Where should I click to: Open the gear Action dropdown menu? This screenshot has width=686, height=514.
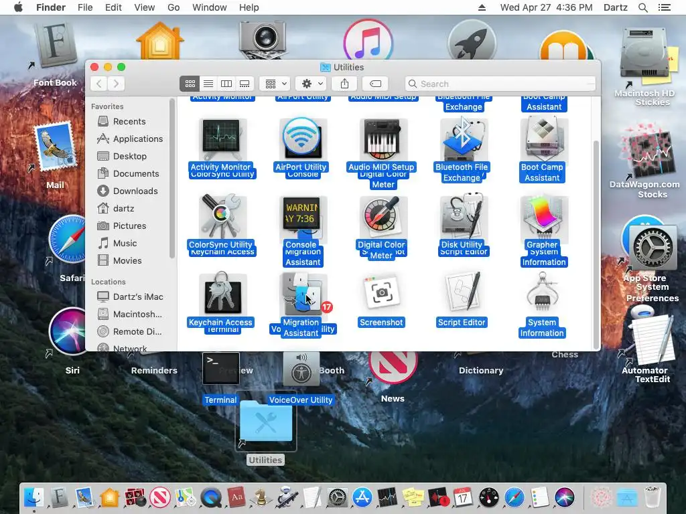tap(311, 84)
